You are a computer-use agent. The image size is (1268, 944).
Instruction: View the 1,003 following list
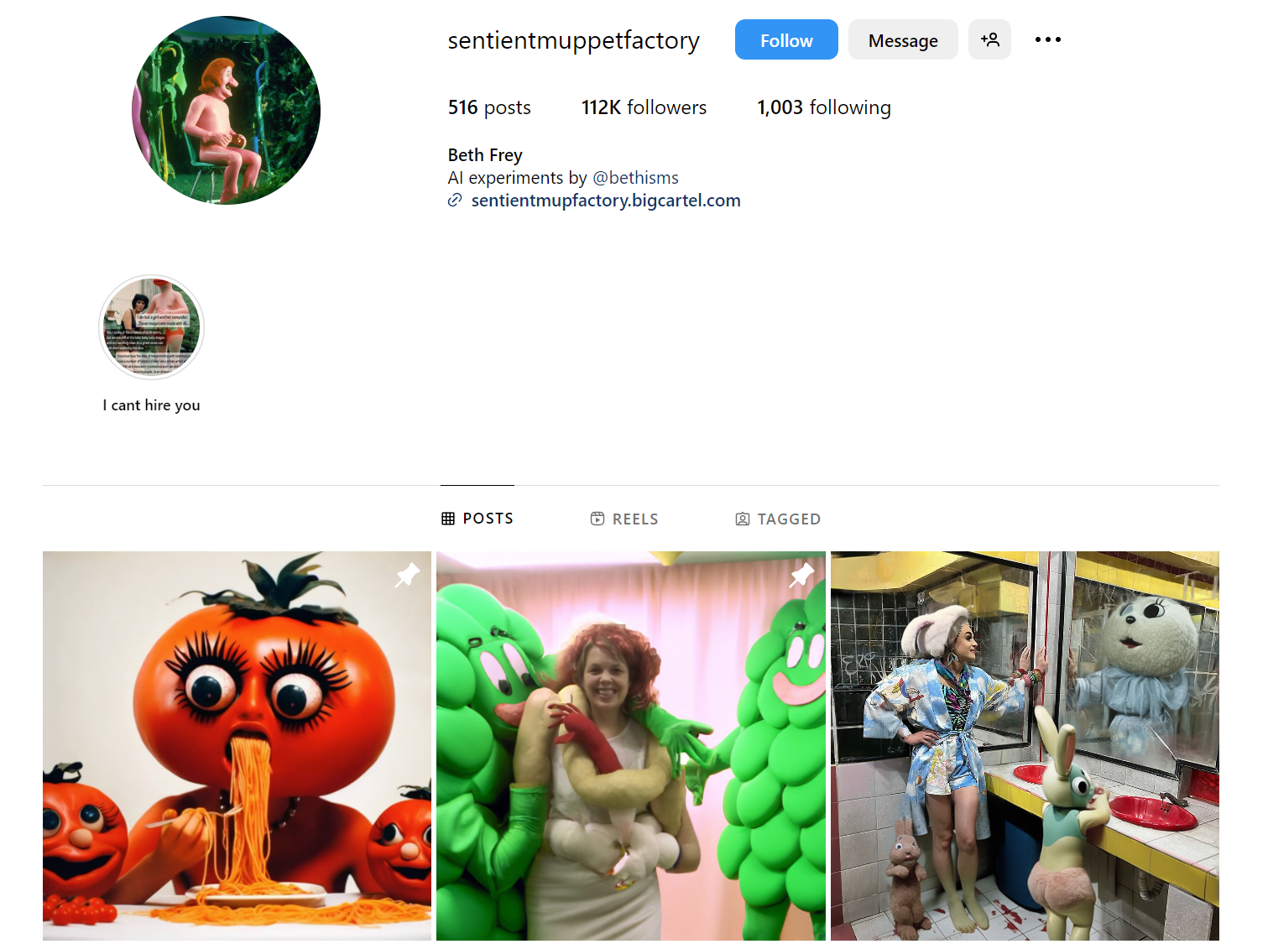pyautogui.click(x=824, y=107)
